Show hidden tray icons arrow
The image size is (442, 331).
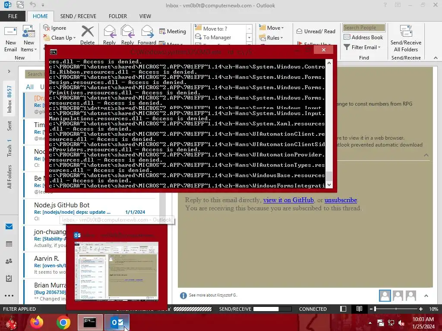pyautogui.click(x=370, y=323)
